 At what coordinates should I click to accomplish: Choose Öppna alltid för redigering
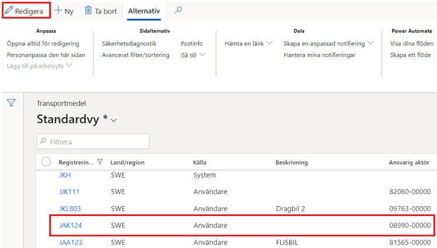coord(43,44)
